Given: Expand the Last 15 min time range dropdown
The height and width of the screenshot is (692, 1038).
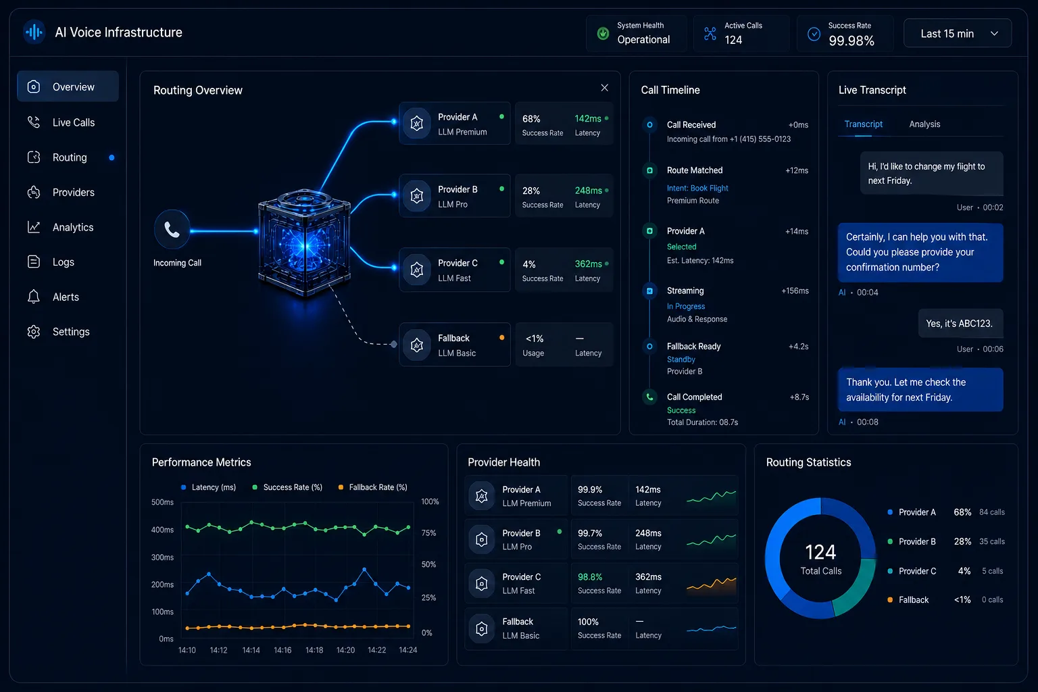Looking at the screenshot, I should click(x=958, y=33).
